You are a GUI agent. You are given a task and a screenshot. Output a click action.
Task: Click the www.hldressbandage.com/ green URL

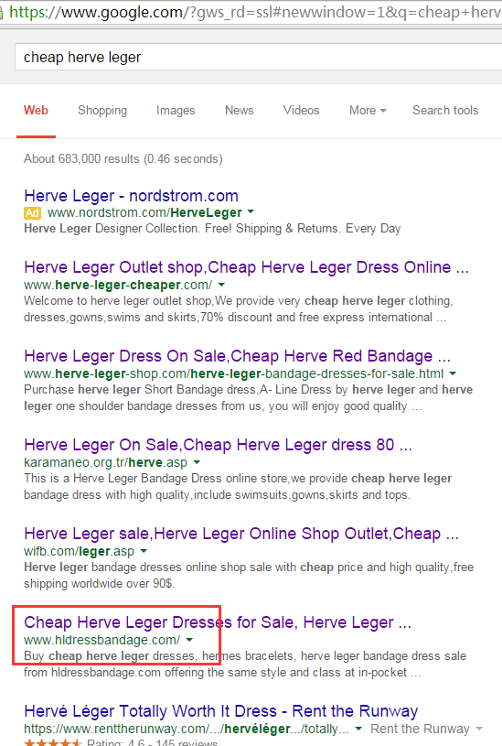click(x=101, y=640)
